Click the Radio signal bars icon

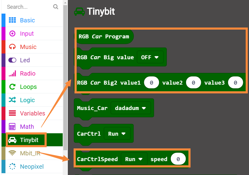pos(12,73)
